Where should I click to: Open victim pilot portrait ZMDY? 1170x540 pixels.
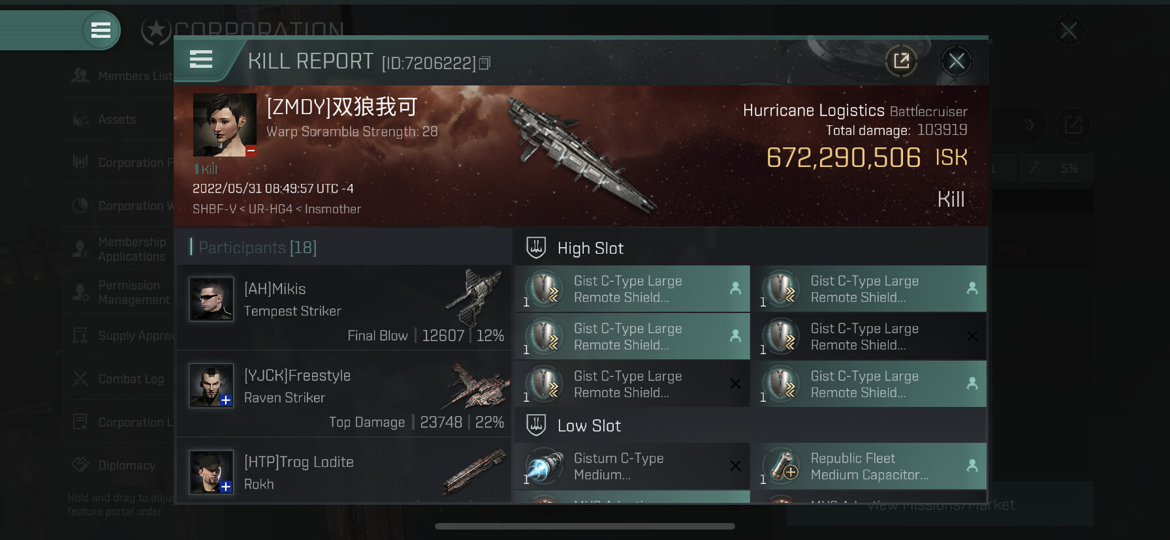(225, 125)
